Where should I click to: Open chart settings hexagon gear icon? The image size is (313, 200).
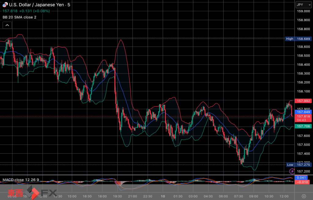304,196
